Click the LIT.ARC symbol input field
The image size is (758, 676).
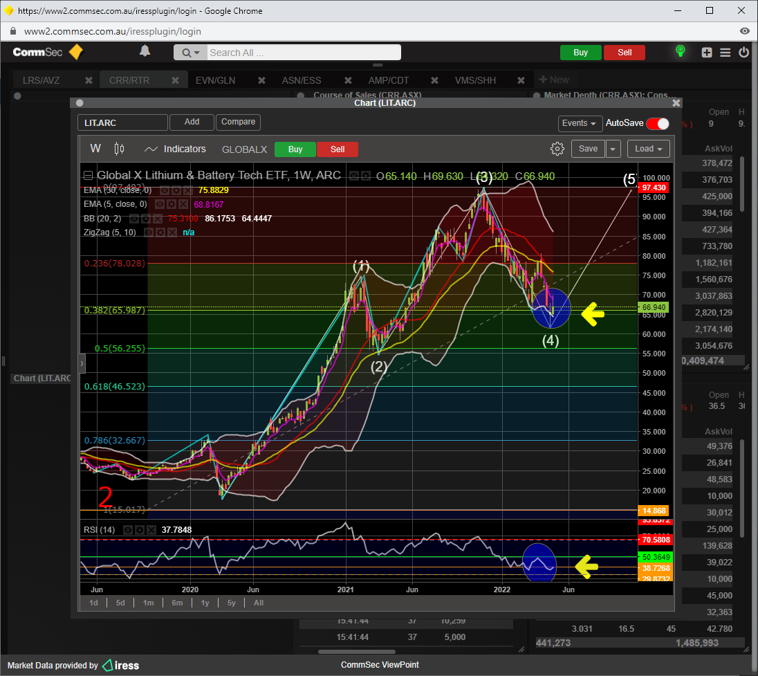pos(123,123)
